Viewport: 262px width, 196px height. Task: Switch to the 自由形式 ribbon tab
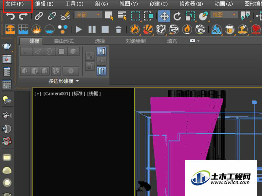(x=64, y=41)
